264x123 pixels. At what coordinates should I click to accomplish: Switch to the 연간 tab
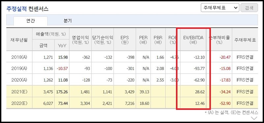click(30, 21)
